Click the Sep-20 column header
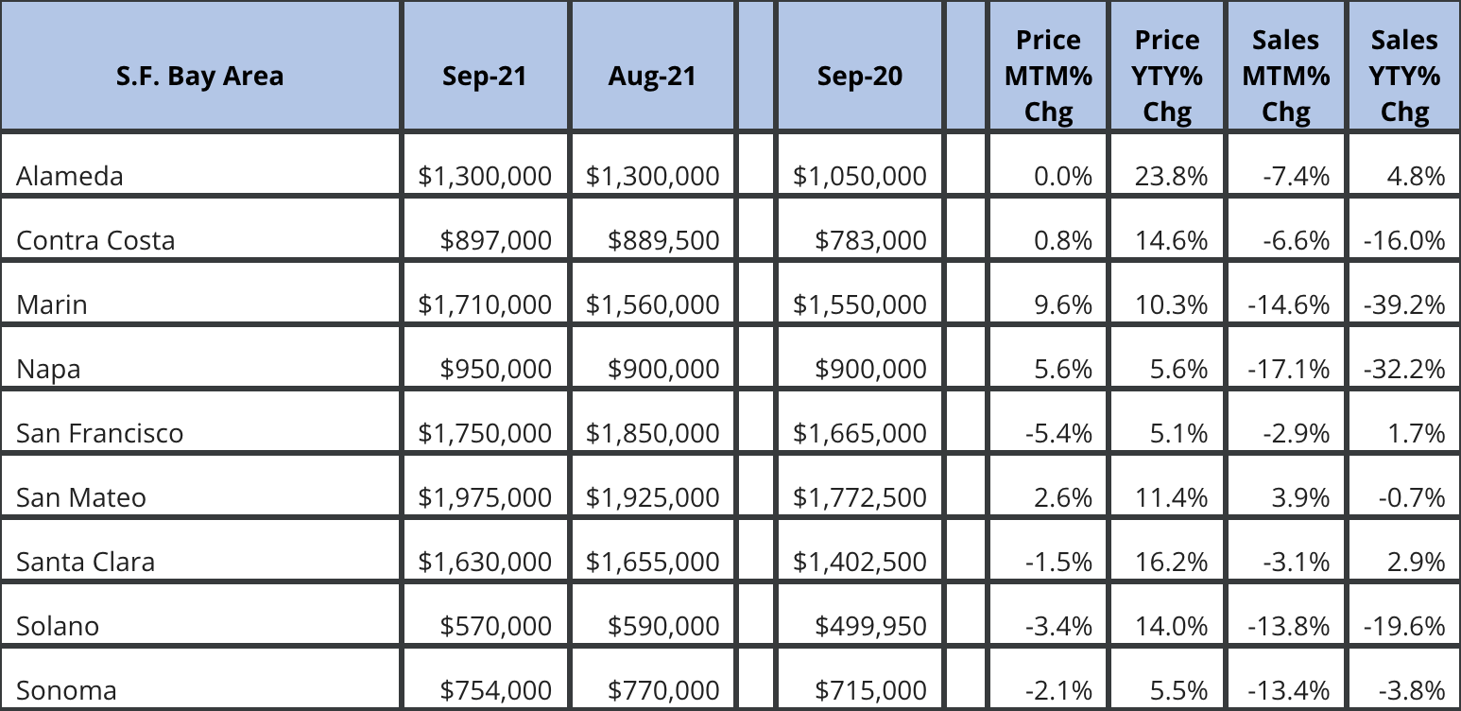1461x711 pixels. (859, 76)
